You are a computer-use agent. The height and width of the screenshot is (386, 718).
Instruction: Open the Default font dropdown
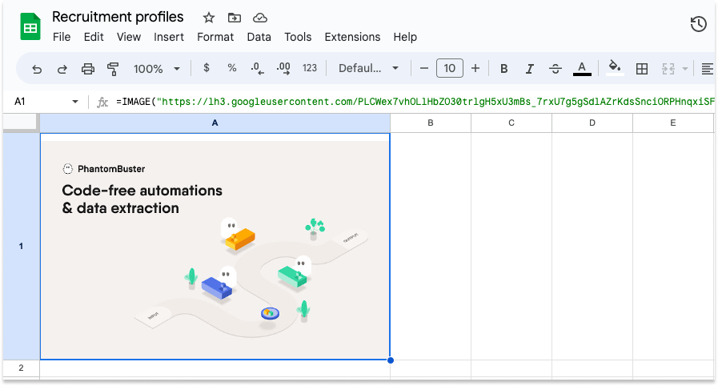[x=368, y=69]
